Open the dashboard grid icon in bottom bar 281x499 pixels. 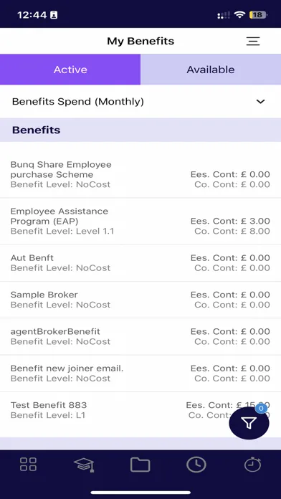tap(28, 465)
